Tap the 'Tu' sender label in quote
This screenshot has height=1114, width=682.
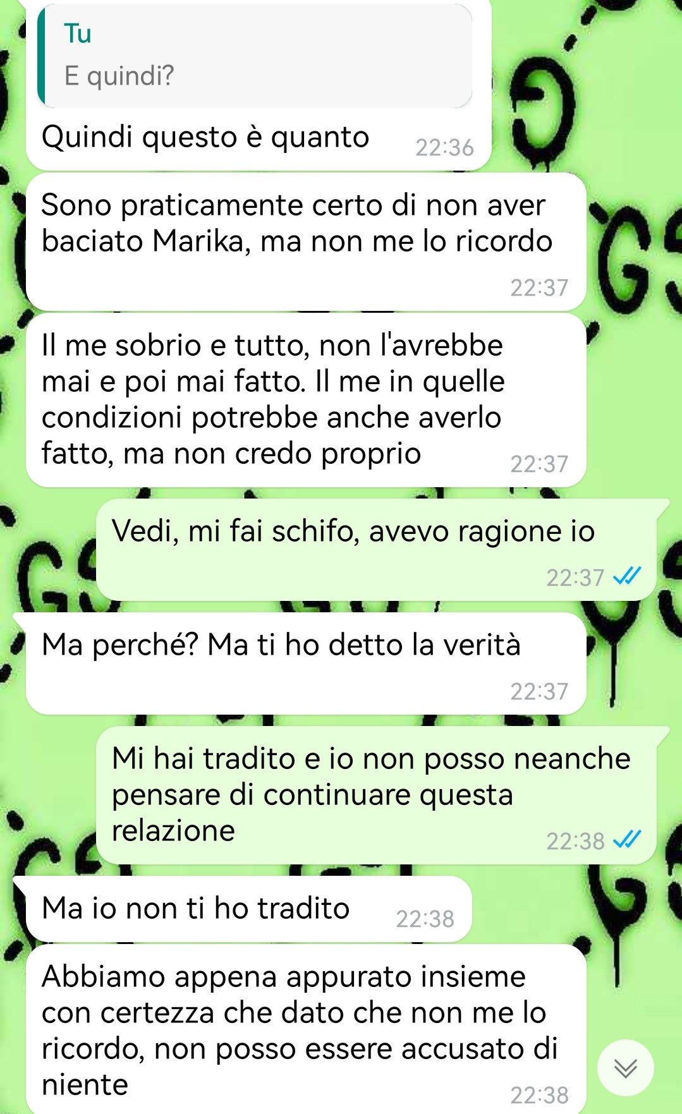click(x=78, y=33)
